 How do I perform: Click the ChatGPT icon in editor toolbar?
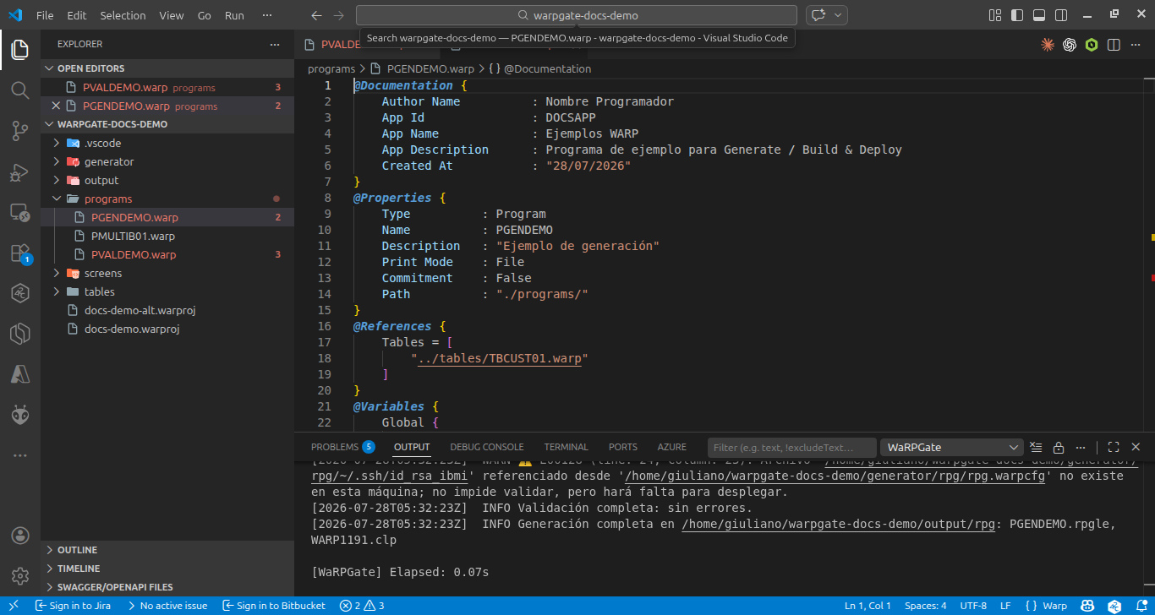point(1070,45)
